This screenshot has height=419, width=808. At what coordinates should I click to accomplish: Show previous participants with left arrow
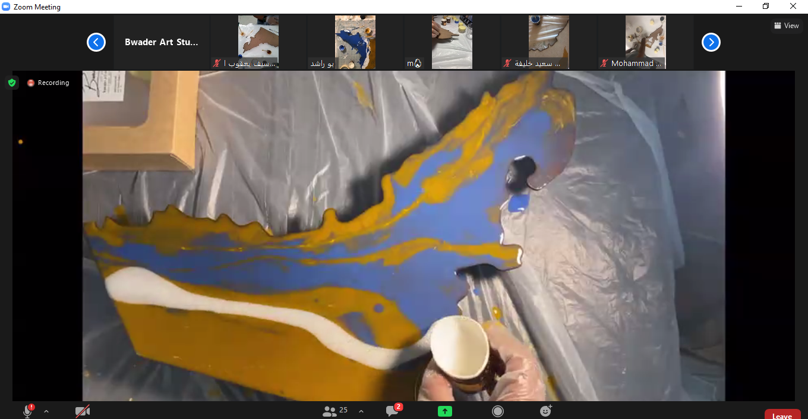(96, 42)
